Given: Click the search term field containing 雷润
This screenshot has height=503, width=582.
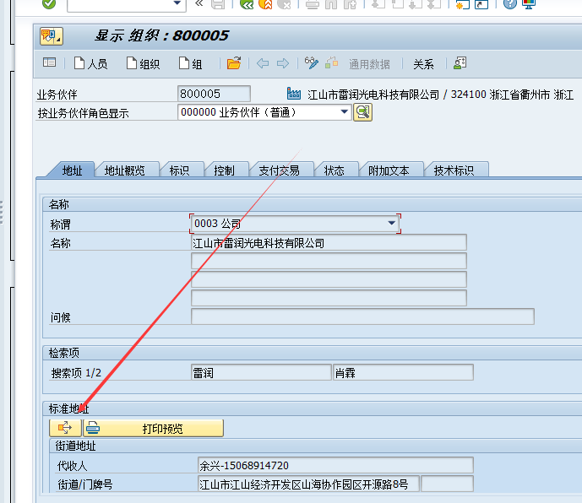Looking at the screenshot, I should [261, 372].
